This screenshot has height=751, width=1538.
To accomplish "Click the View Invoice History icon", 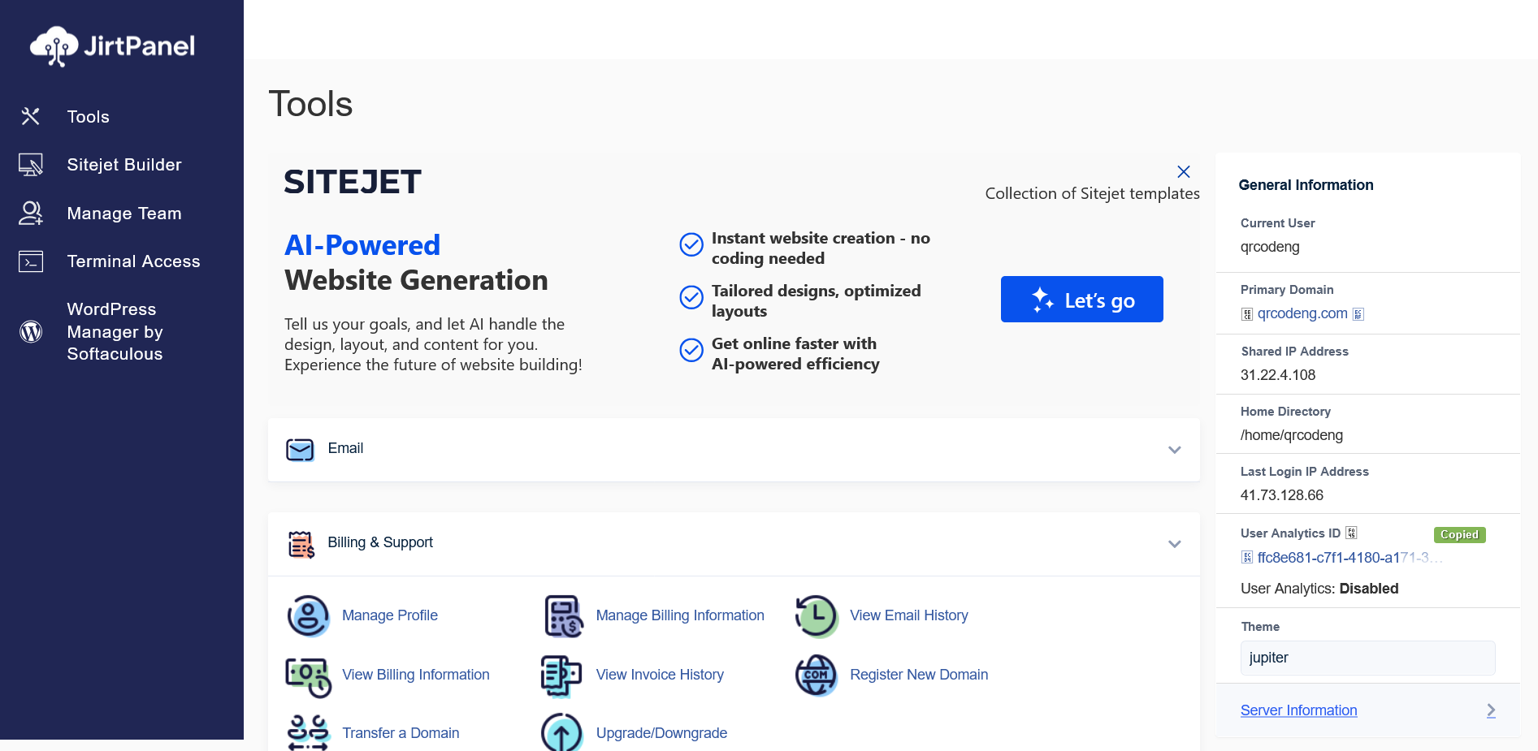I will pyautogui.click(x=561, y=675).
